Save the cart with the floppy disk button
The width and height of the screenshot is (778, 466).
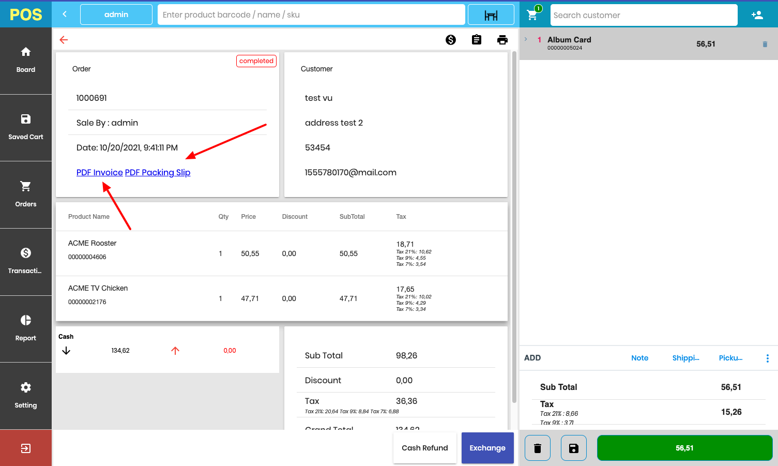574,448
